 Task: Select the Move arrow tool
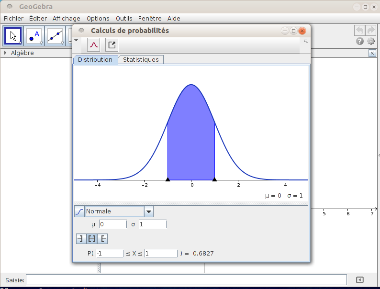pos(13,36)
